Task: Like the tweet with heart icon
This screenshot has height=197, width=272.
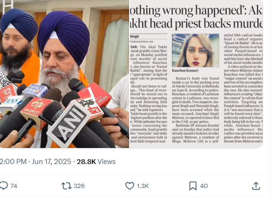Action: pos(130,186)
